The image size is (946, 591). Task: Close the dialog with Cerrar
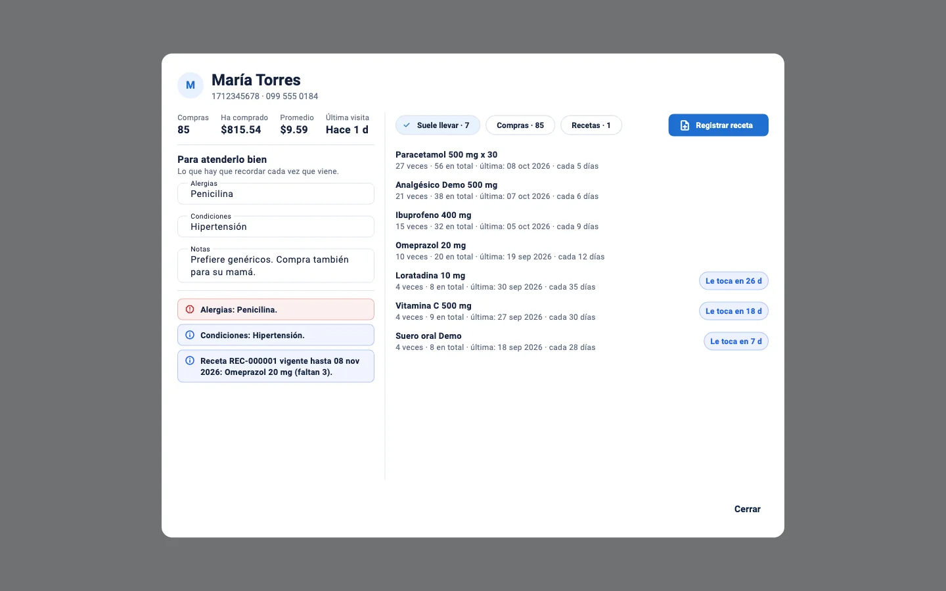(748, 509)
